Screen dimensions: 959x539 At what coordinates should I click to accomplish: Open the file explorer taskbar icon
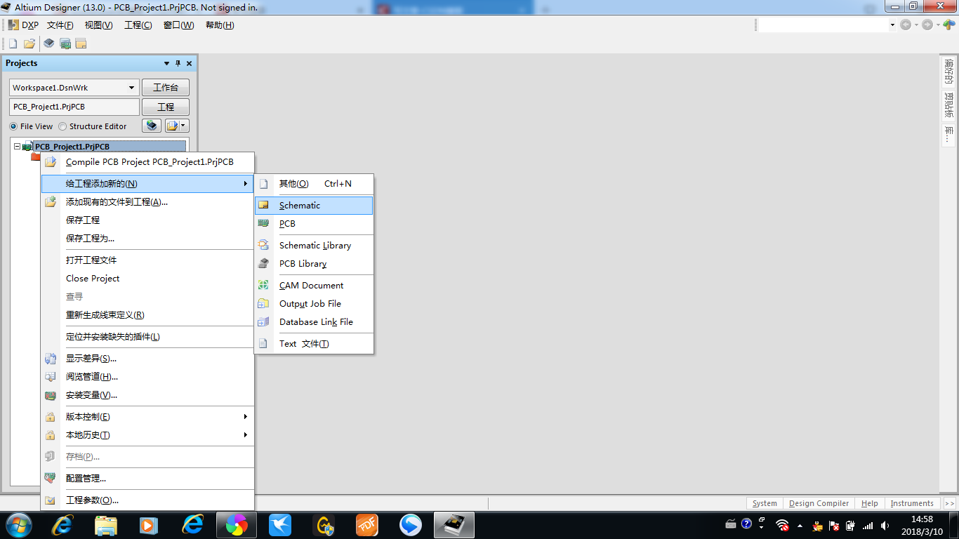pyautogui.click(x=106, y=525)
